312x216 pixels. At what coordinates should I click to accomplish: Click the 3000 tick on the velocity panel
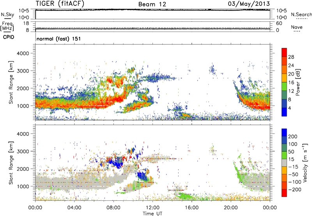[x=23, y=151]
